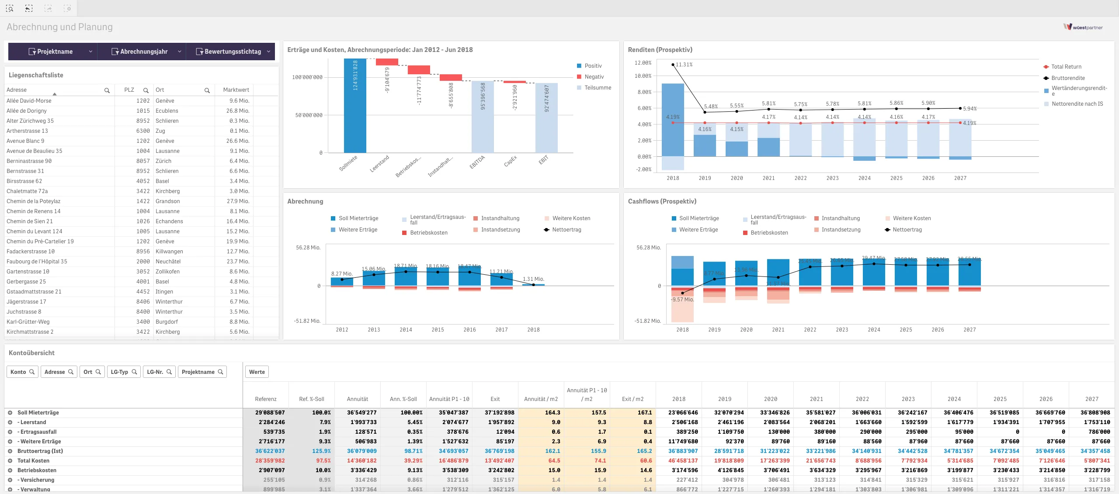Expand the - Leerstand row
The width and height of the screenshot is (1119, 494).
(10, 422)
